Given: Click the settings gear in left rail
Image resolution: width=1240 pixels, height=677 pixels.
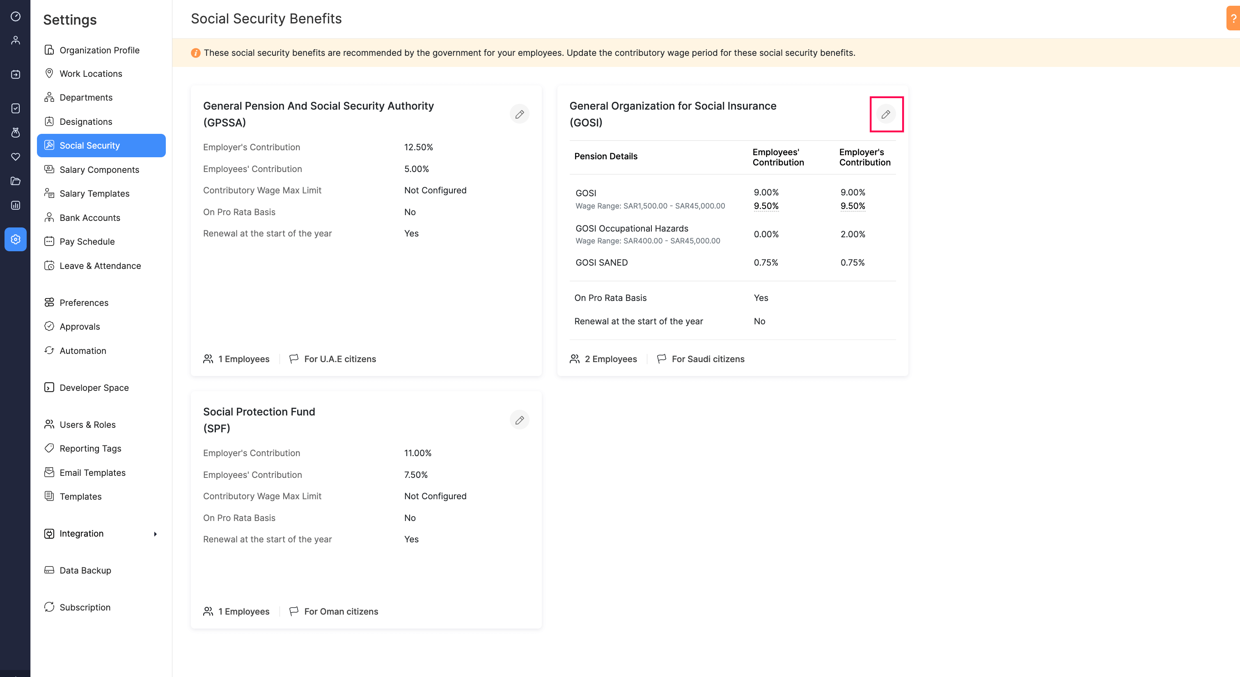Looking at the screenshot, I should (16, 239).
